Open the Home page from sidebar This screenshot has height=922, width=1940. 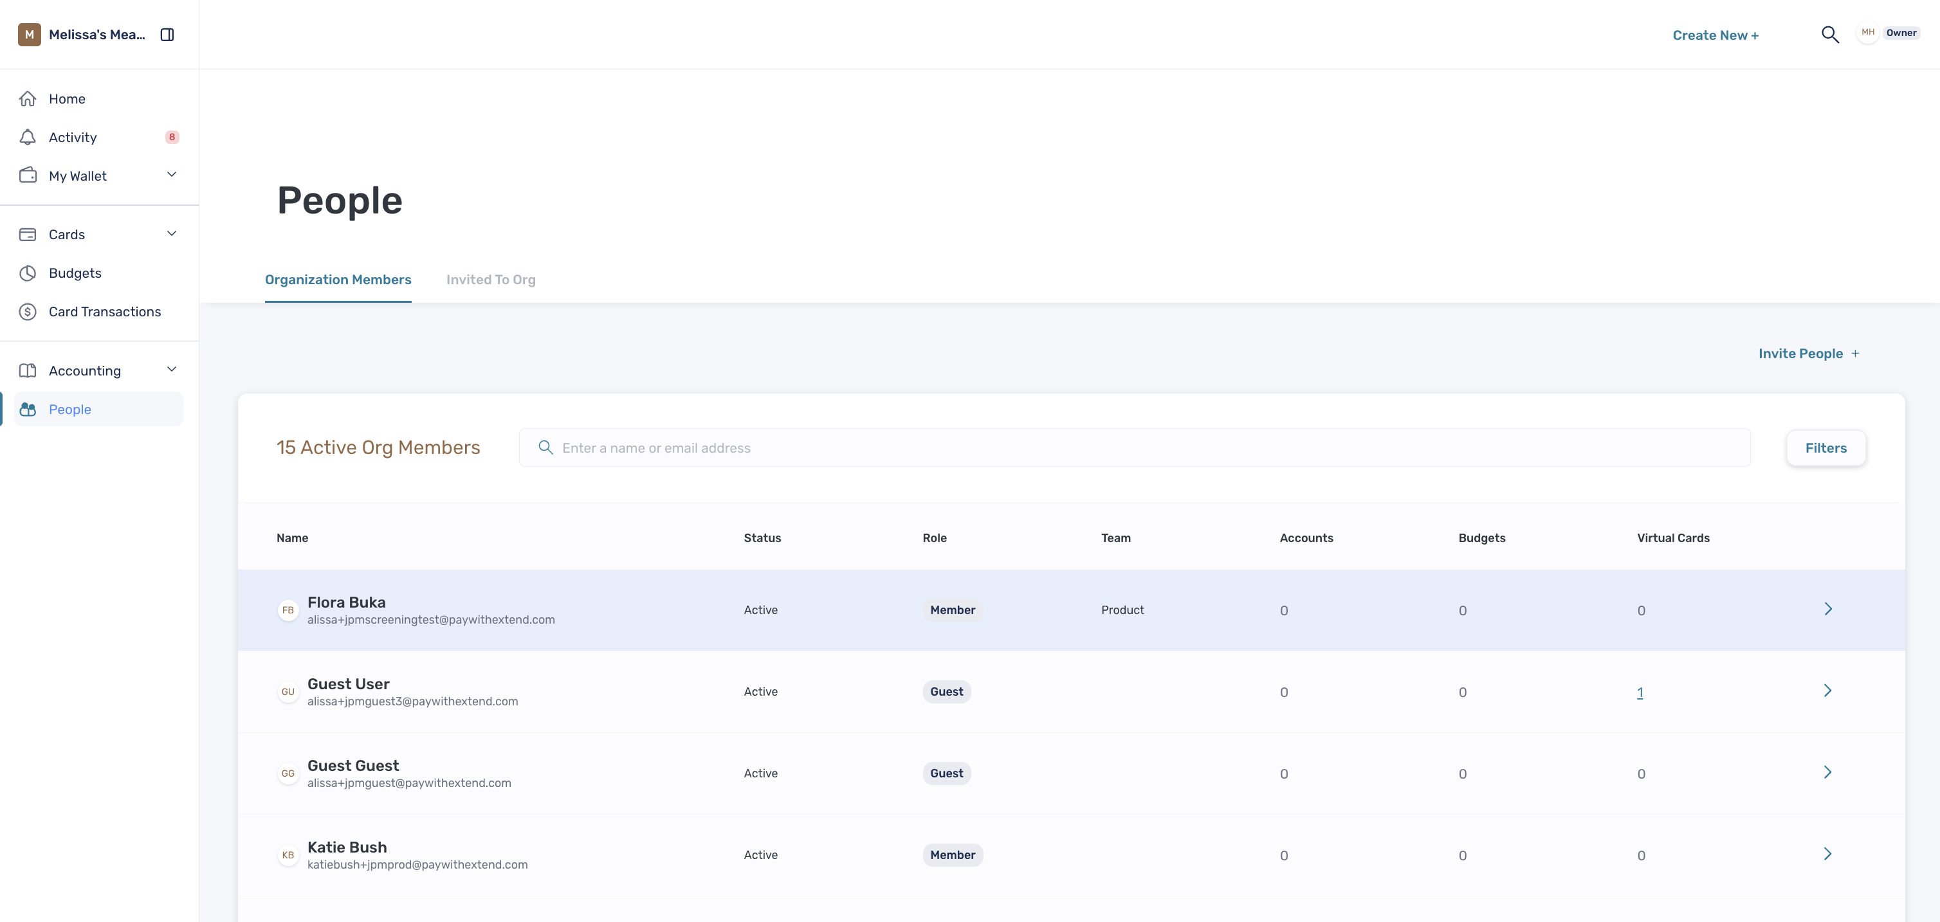click(x=67, y=98)
